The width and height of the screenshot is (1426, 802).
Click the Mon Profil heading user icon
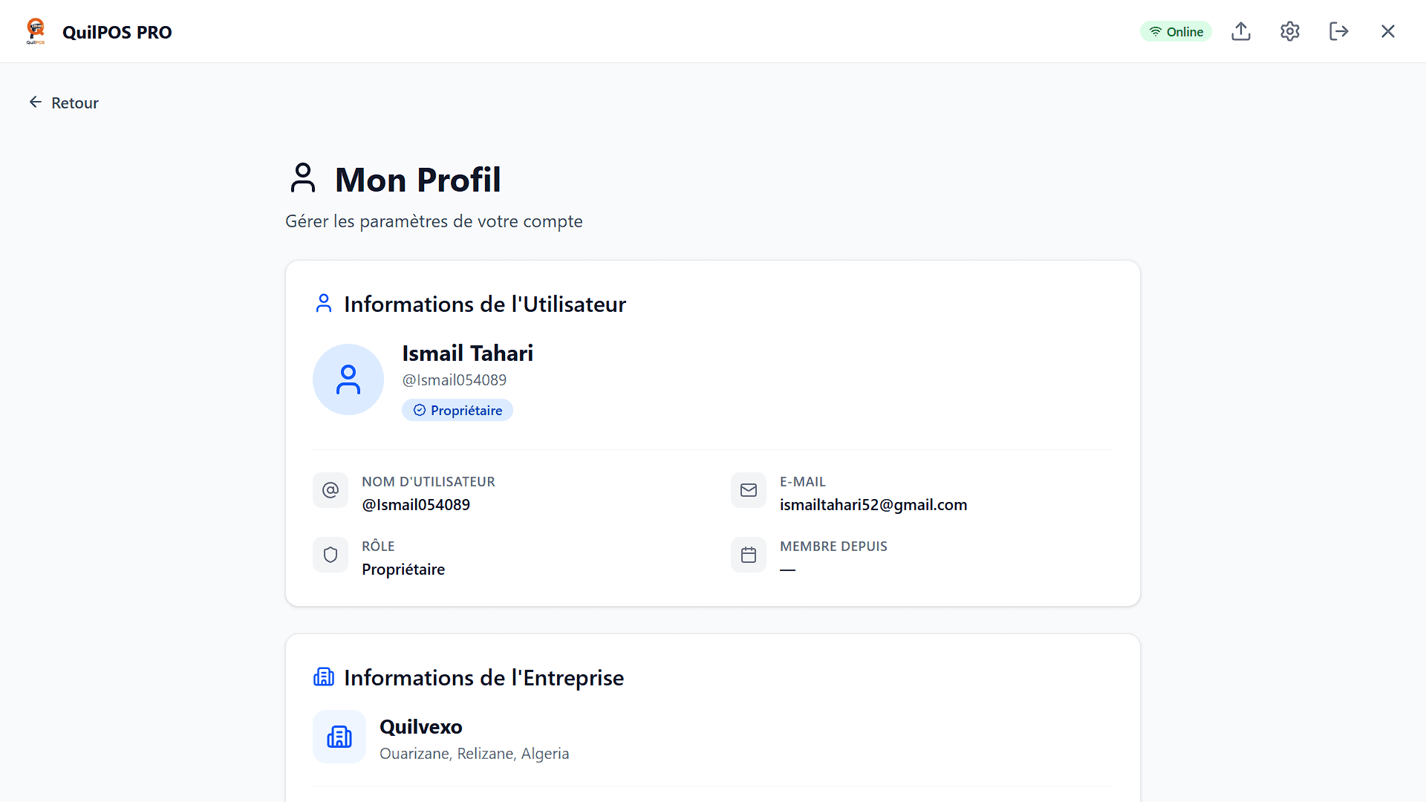click(x=303, y=178)
